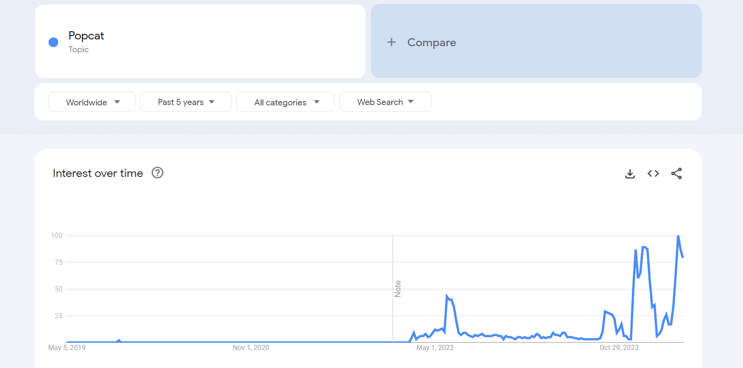The image size is (743, 368).
Task: Select the Note marker on the chart
Action: tap(397, 289)
